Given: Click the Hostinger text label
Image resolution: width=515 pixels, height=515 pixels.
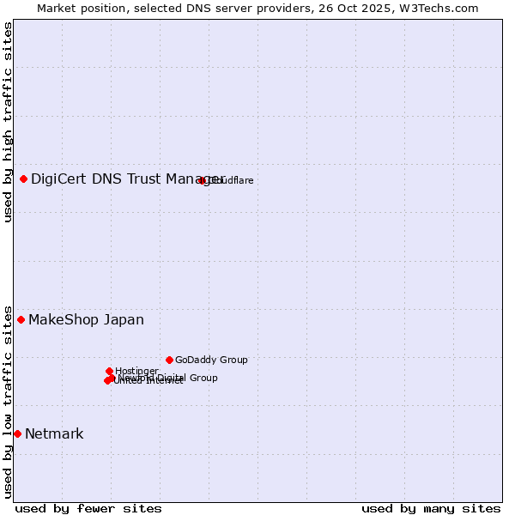Looking at the screenshot, I should [x=137, y=371].
